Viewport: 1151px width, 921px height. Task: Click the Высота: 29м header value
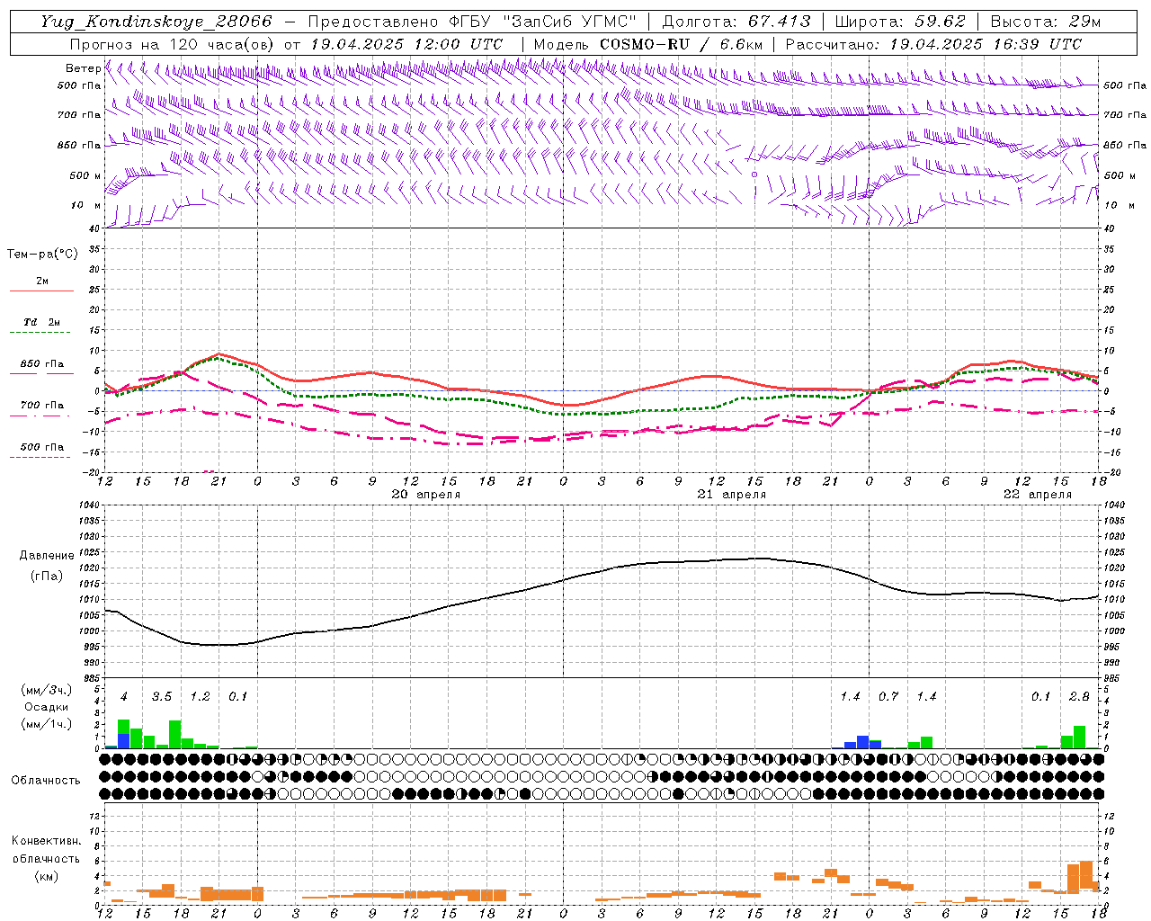click(1045, 22)
